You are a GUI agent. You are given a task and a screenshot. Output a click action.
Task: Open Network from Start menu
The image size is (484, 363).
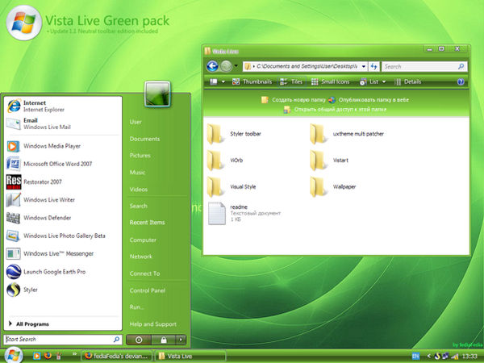(x=140, y=257)
